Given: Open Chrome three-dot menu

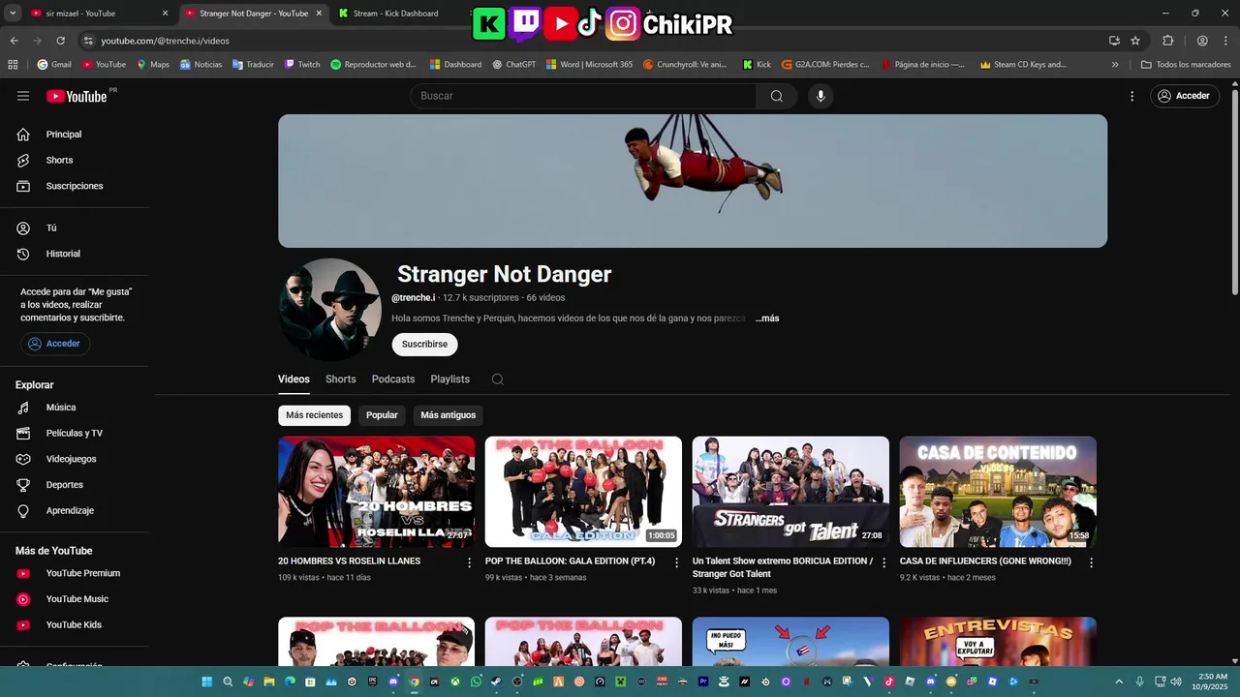Looking at the screenshot, I should click(x=1225, y=41).
